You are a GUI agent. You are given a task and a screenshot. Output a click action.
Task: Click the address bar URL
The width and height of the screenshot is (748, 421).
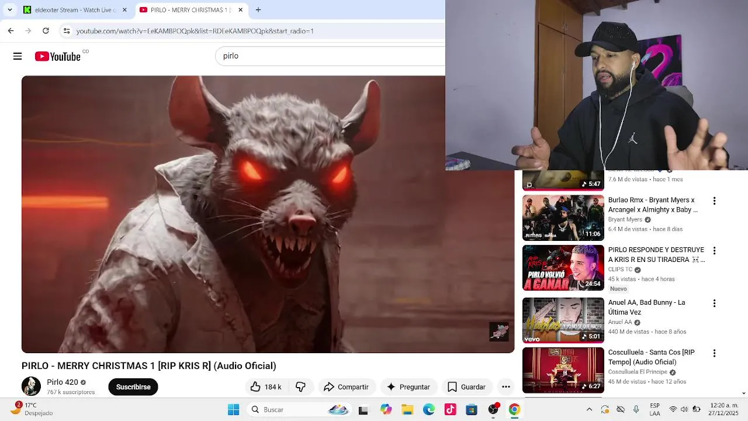point(195,31)
